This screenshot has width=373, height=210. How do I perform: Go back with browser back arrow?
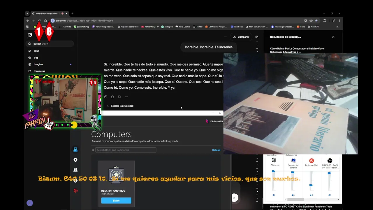pyautogui.click(x=27, y=21)
